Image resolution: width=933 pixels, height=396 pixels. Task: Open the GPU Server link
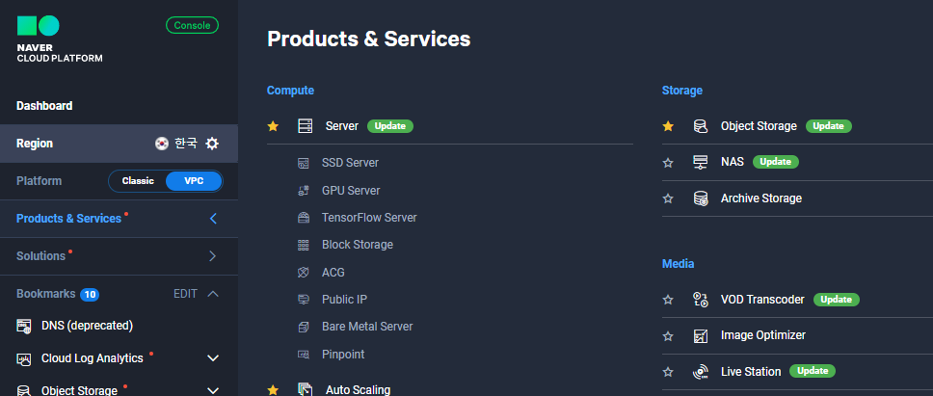[x=351, y=190]
